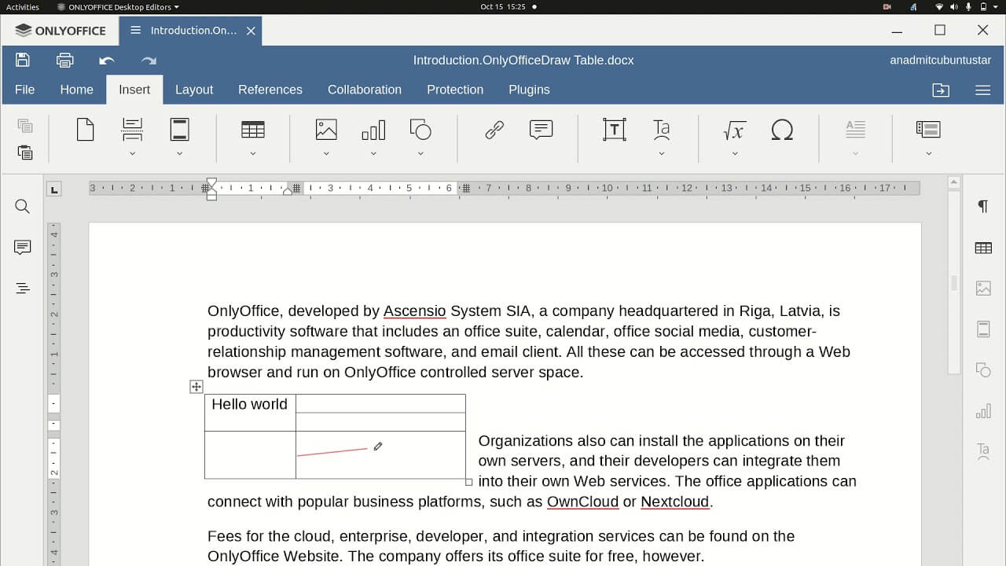
Task: Insert a table from the ribbon
Action: click(x=253, y=129)
